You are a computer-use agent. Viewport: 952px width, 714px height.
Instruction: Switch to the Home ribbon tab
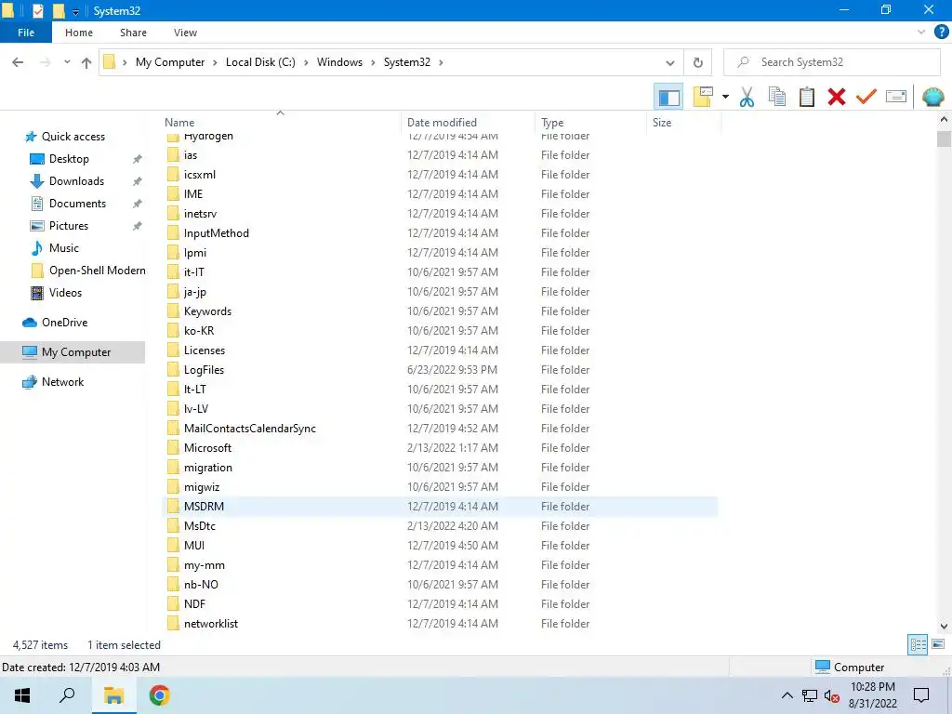tap(79, 33)
